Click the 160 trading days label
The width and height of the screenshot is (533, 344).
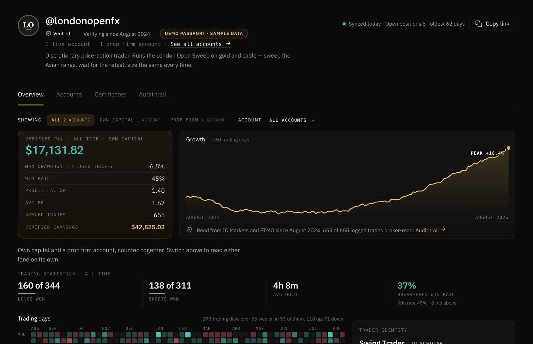[x=231, y=140]
